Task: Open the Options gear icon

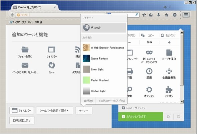Action: [x=149, y=90]
